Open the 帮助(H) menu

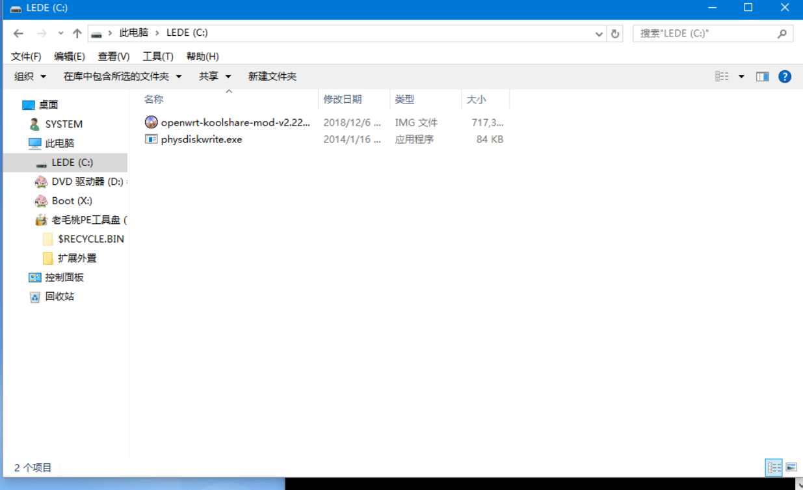[202, 57]
